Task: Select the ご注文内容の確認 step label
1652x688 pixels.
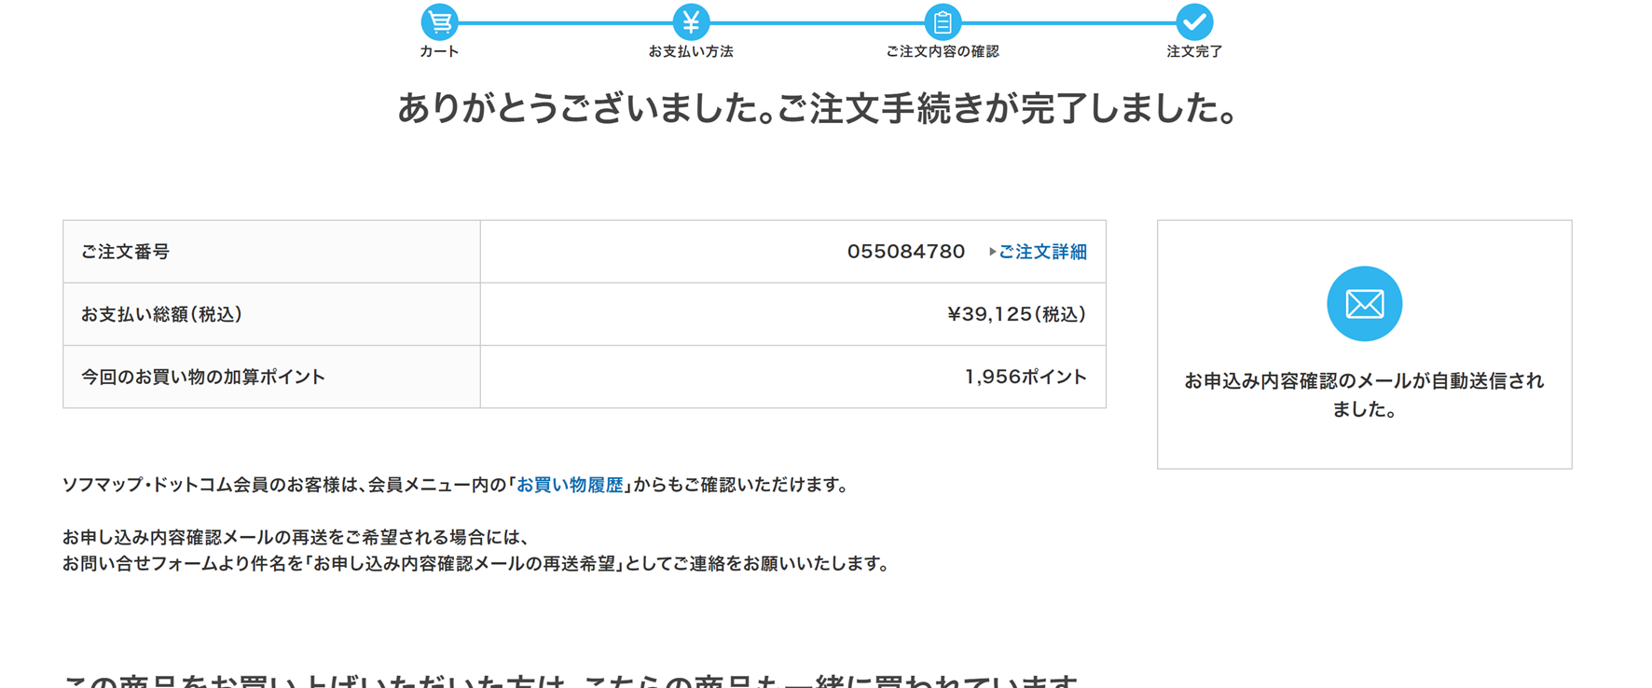Action: (x=943, y=51)
